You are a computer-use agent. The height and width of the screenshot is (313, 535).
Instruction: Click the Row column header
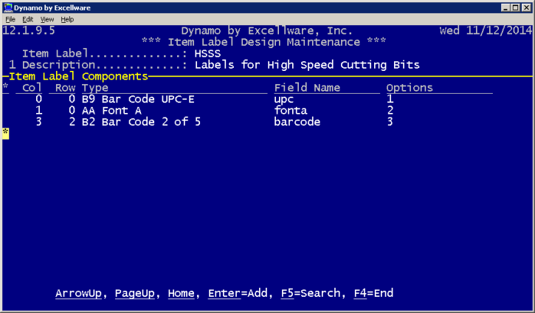click(65, 88)
